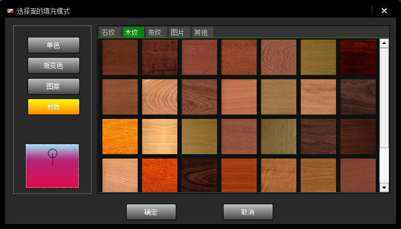Activate the 材质 material fill mode
The height and width of the screenshot is (229, 401).
(x=53, y=107)
